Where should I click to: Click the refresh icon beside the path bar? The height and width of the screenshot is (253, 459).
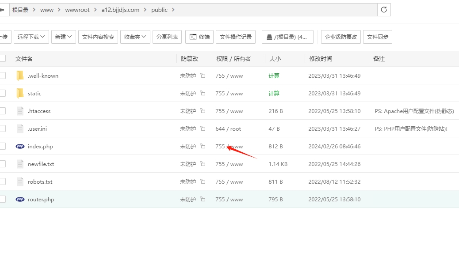[x=384, y=10]
